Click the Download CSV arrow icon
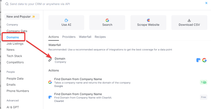The image size is (211, 109). coord(189,20)
